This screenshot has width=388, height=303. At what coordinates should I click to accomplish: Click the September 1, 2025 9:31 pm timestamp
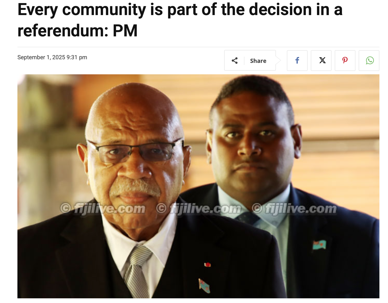[x=52, y=57]
